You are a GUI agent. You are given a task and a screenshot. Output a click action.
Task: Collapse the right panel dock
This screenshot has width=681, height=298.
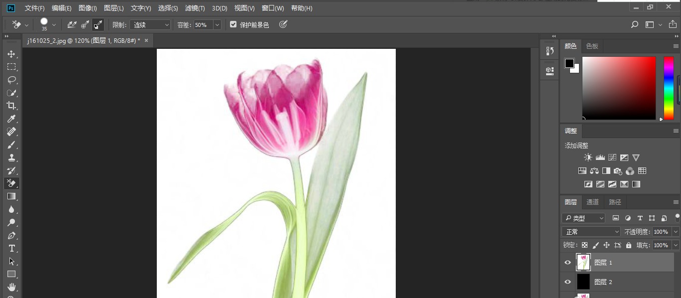pyautogui.click(x=554, y=36)
